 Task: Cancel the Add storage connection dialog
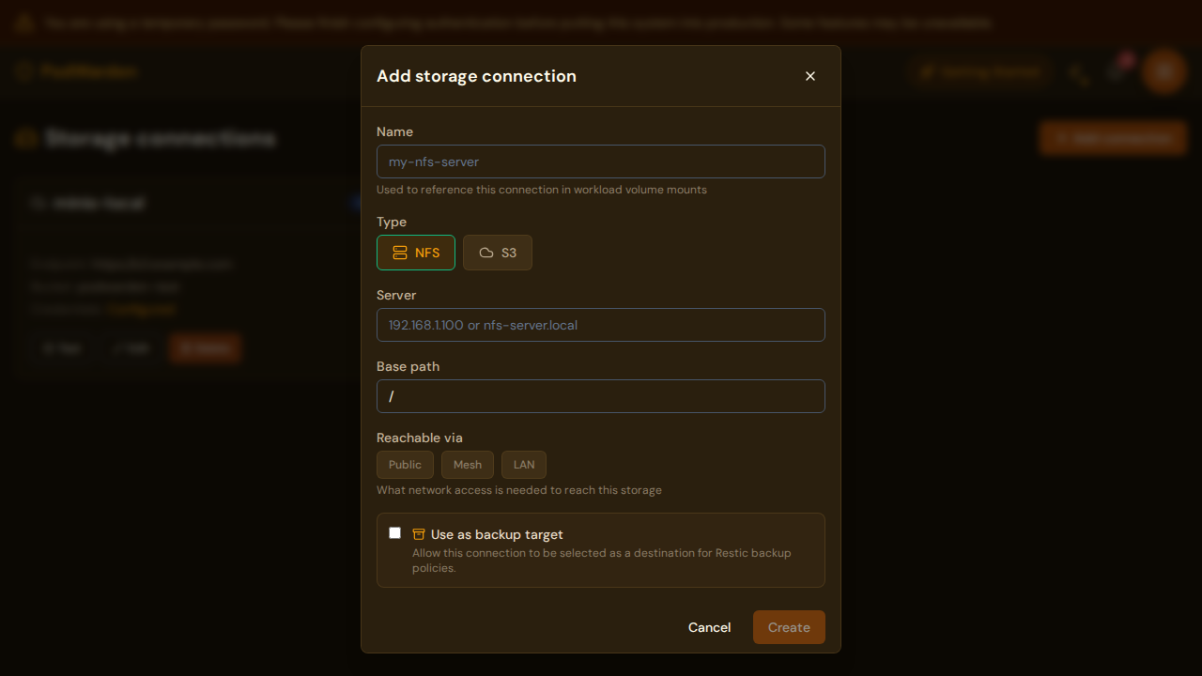click(709, 627)
